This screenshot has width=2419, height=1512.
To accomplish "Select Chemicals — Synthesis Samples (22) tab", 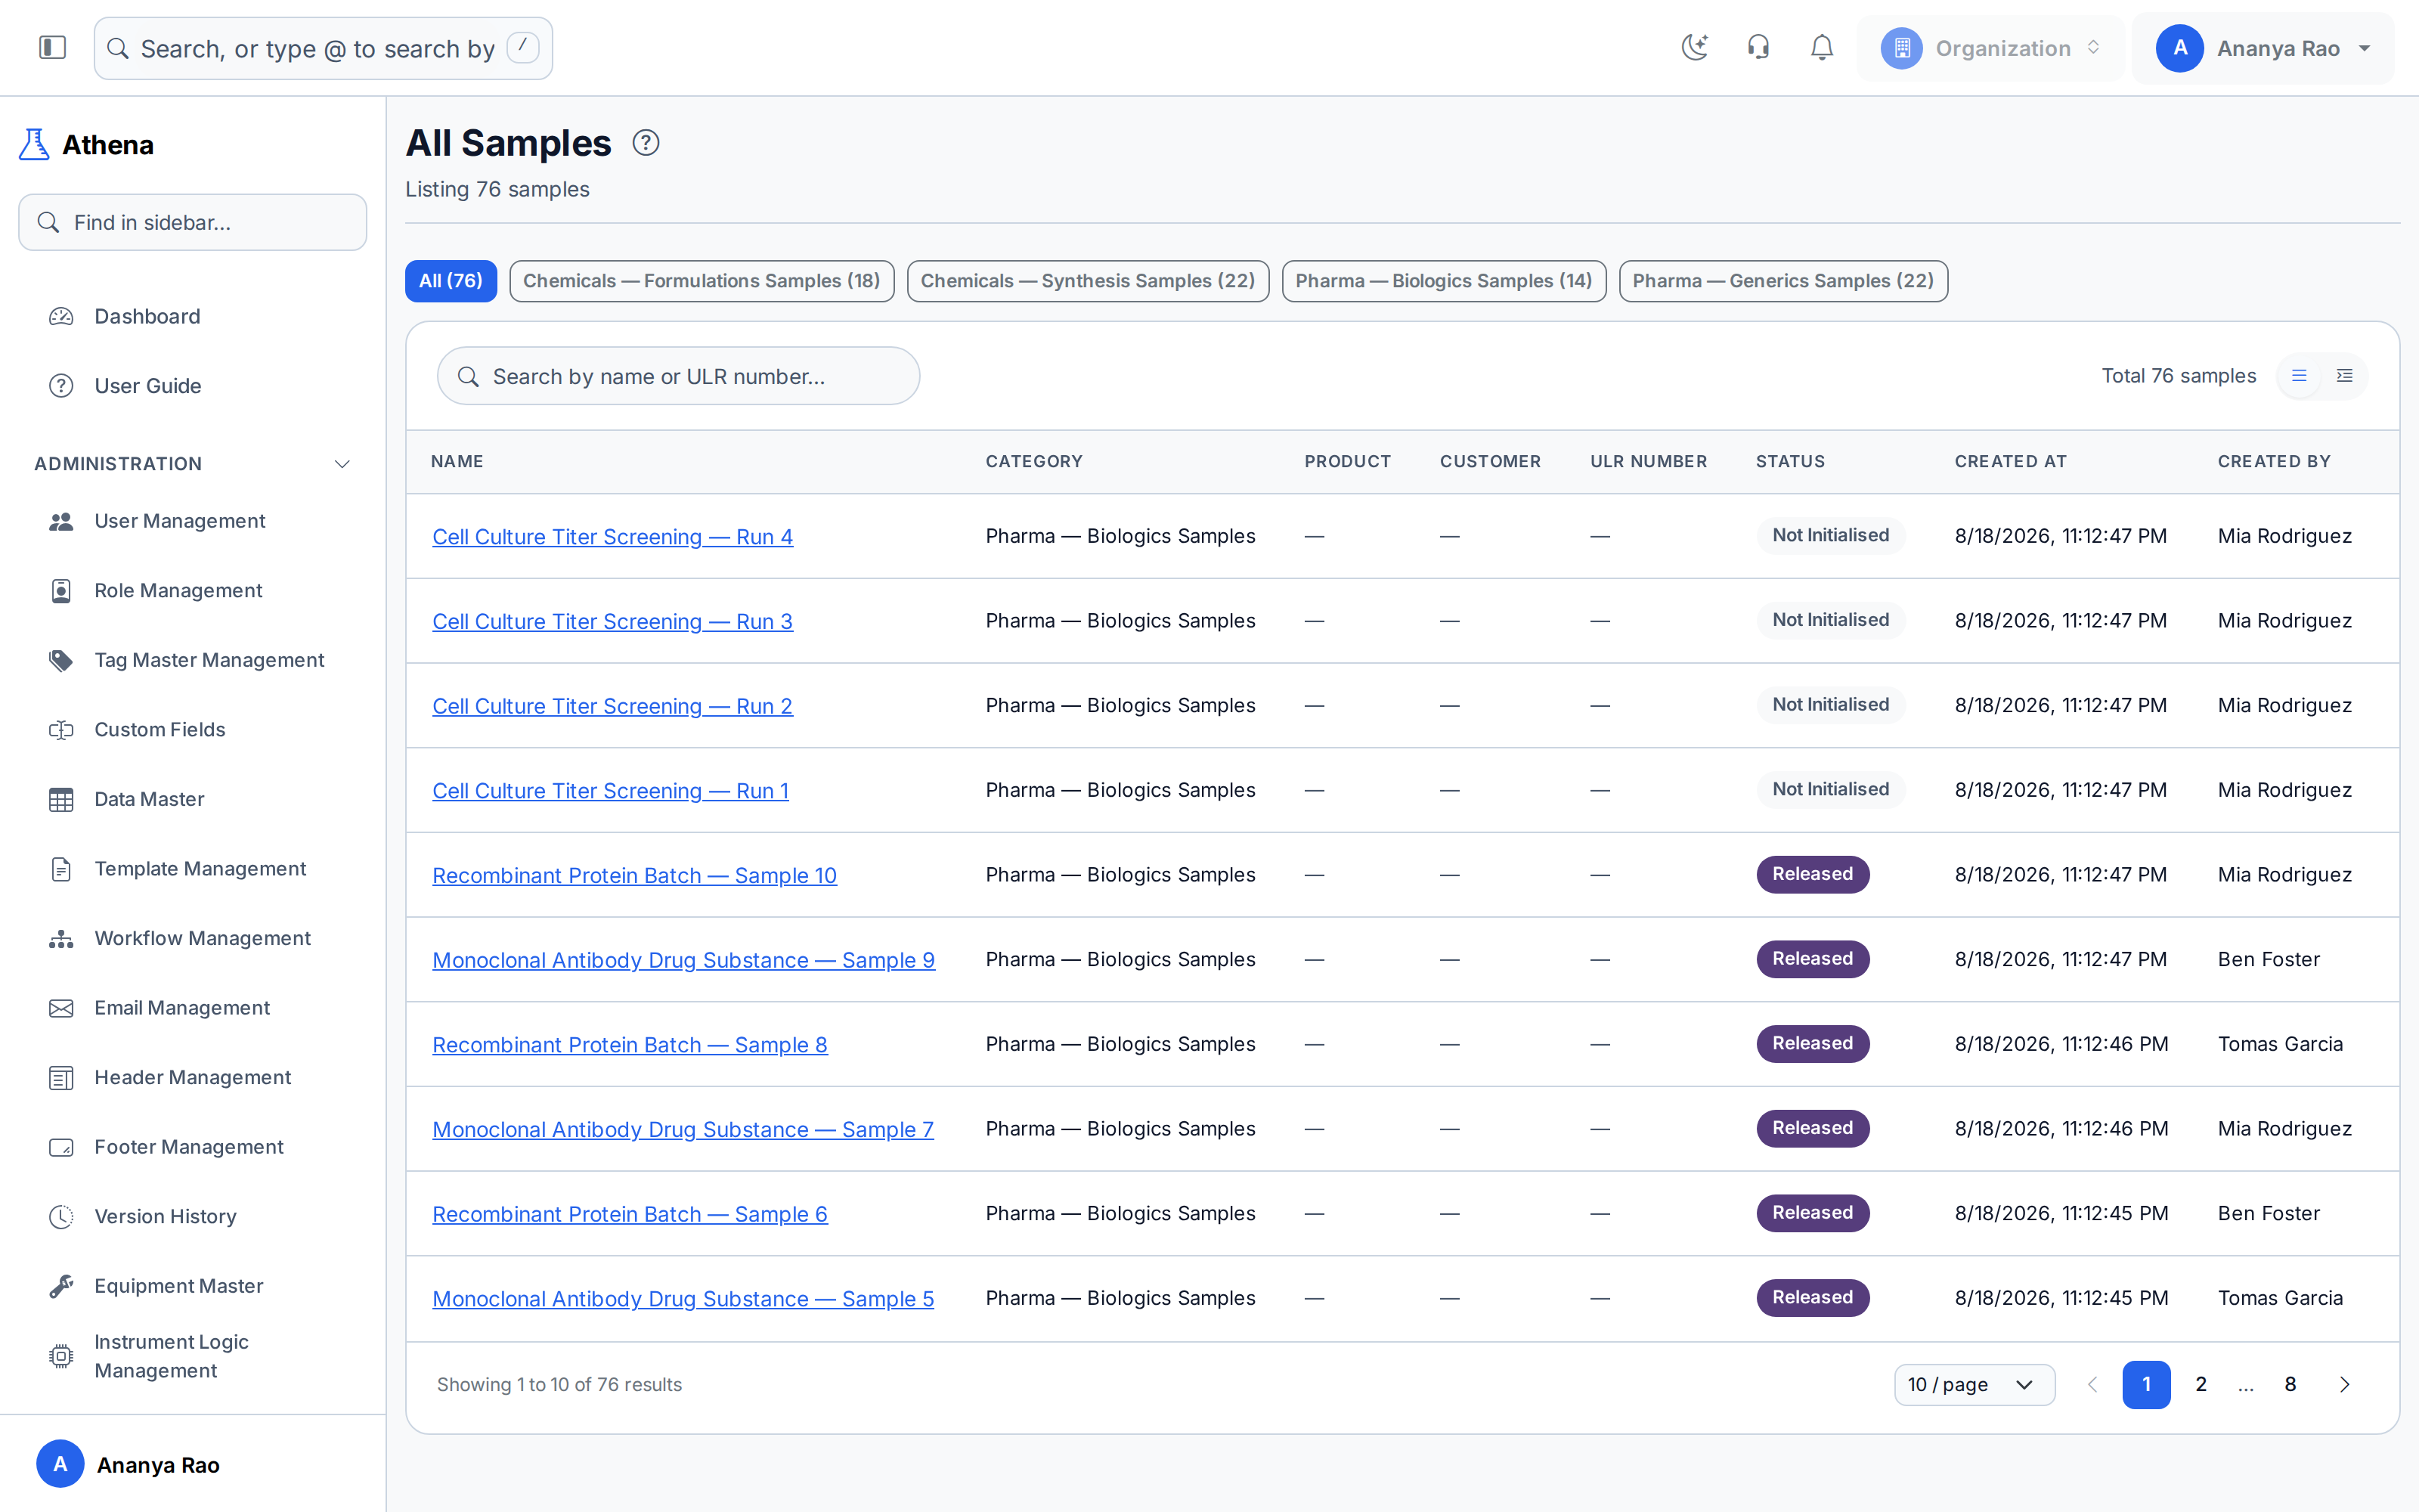I will pyautogui.click(x=1088, y=281).
